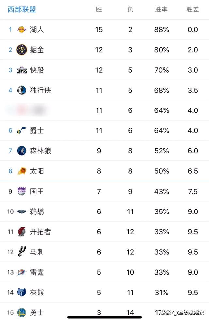Screen dimensions: 209x320
Task: Click the Suns team logo
Action: click(x=22, y=171)
